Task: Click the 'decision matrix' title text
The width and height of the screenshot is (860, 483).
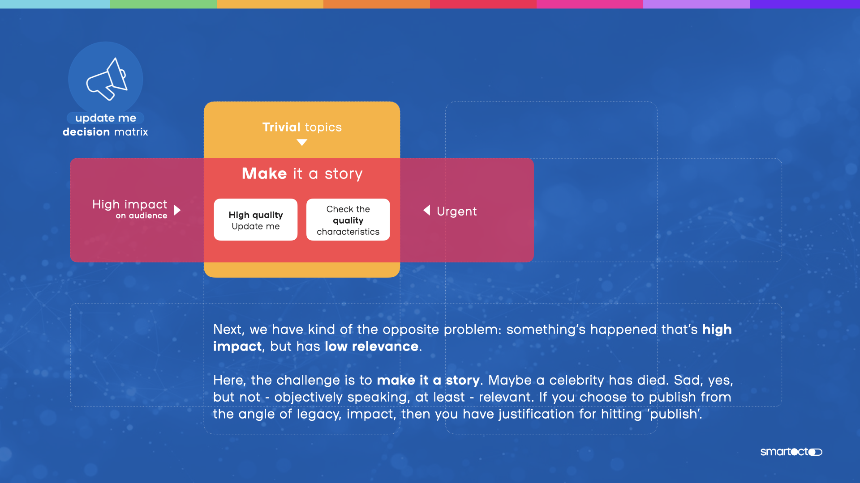Action: [105, 132]
